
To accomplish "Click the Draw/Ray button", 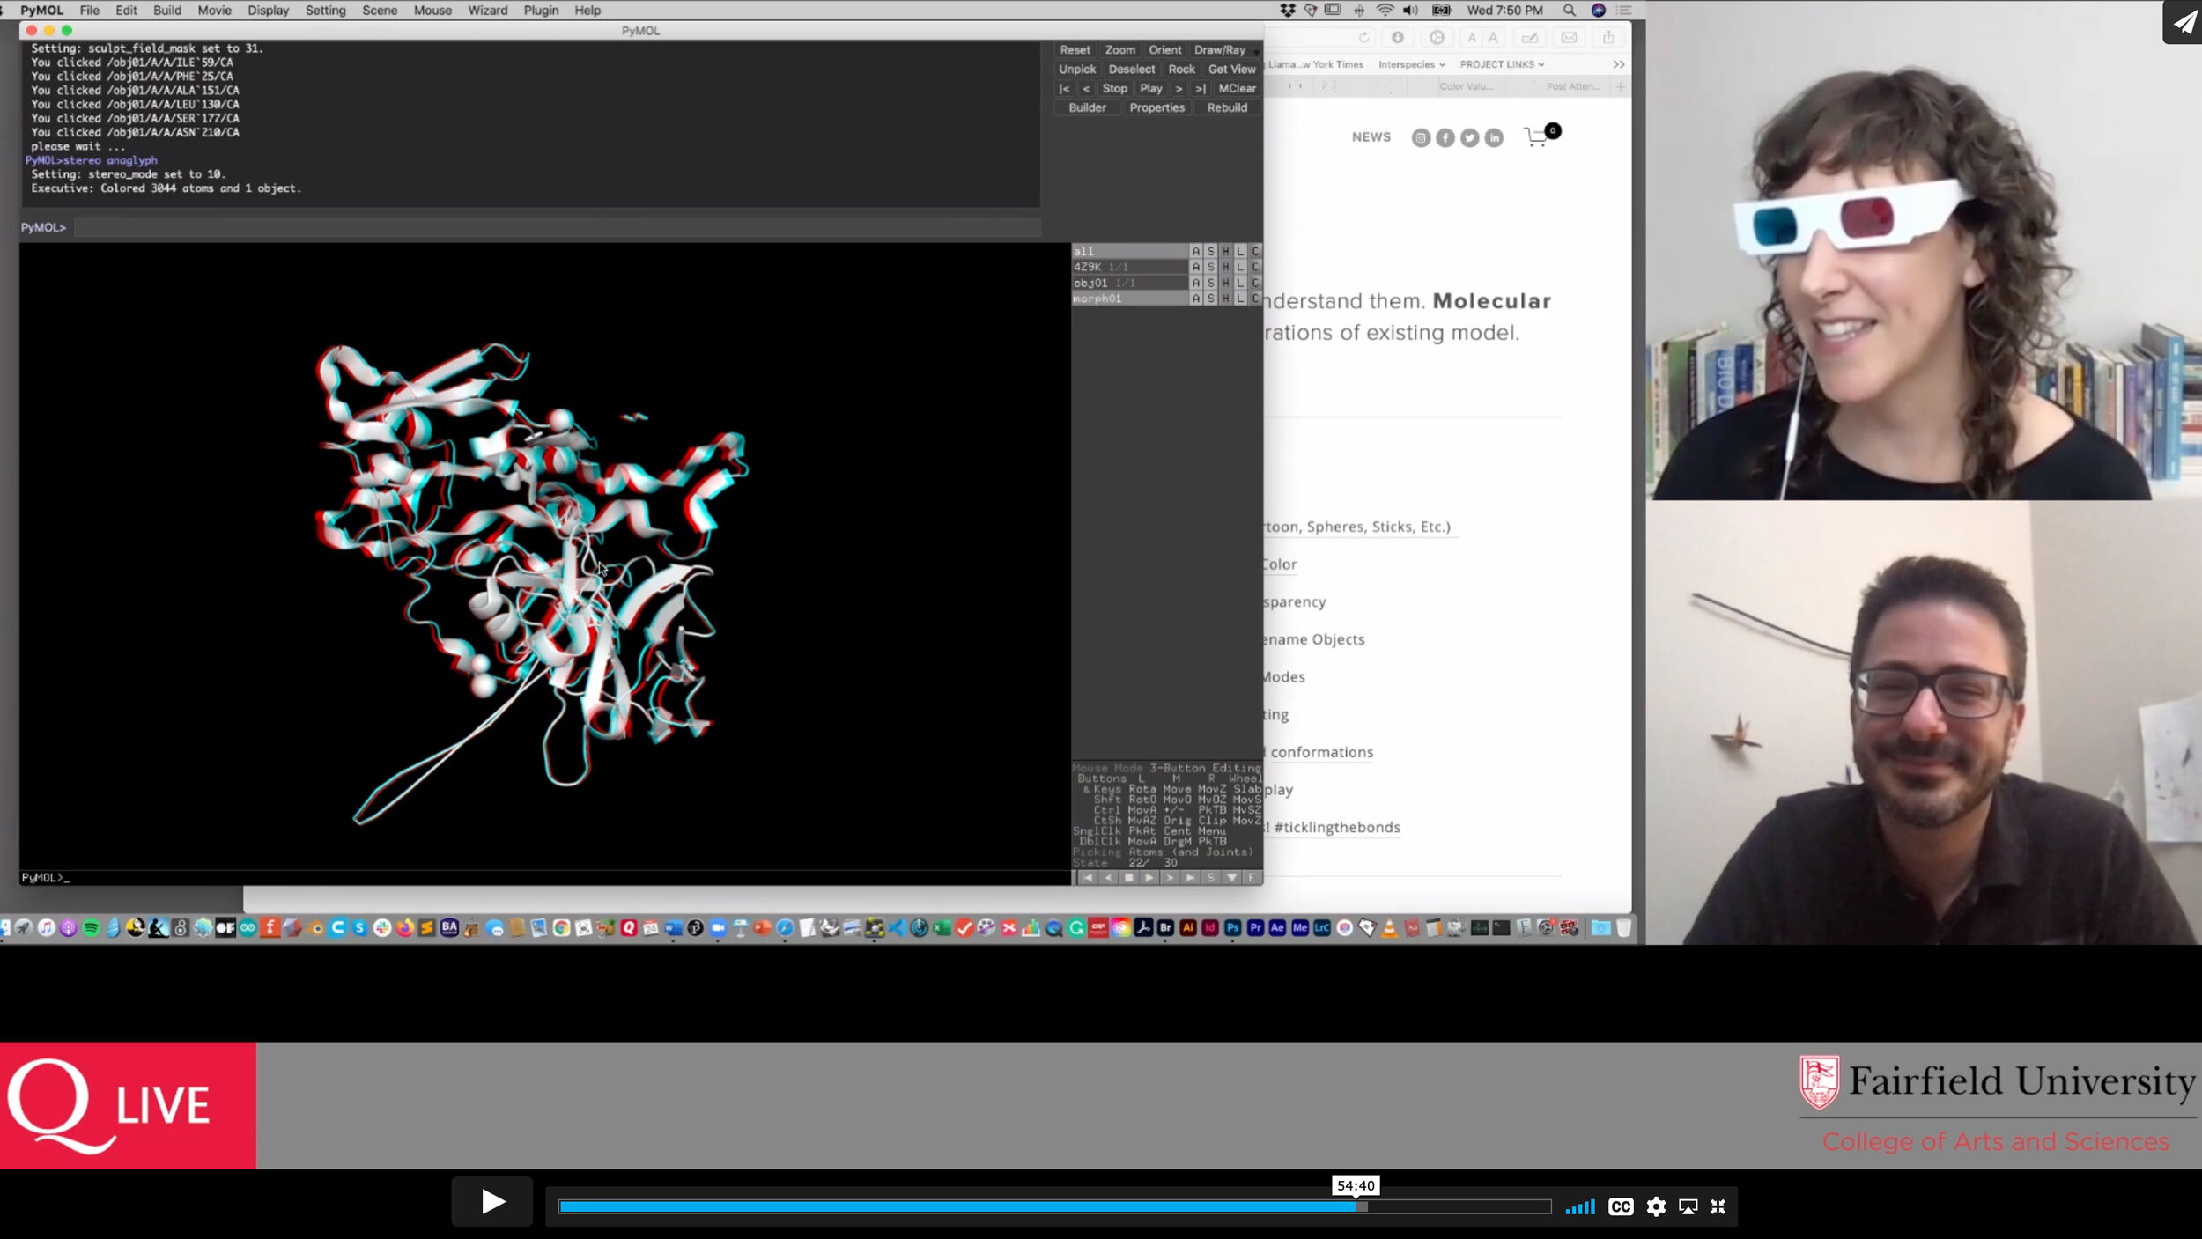I will coord(1219,50).
